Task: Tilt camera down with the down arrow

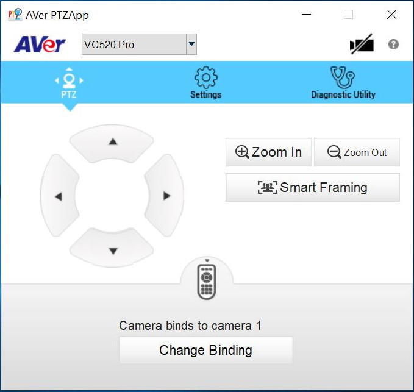Action: [x=112, y=249]
